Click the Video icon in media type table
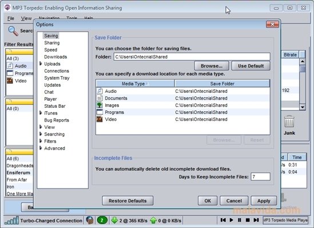314x228 pixels. (x=100, y=119)
